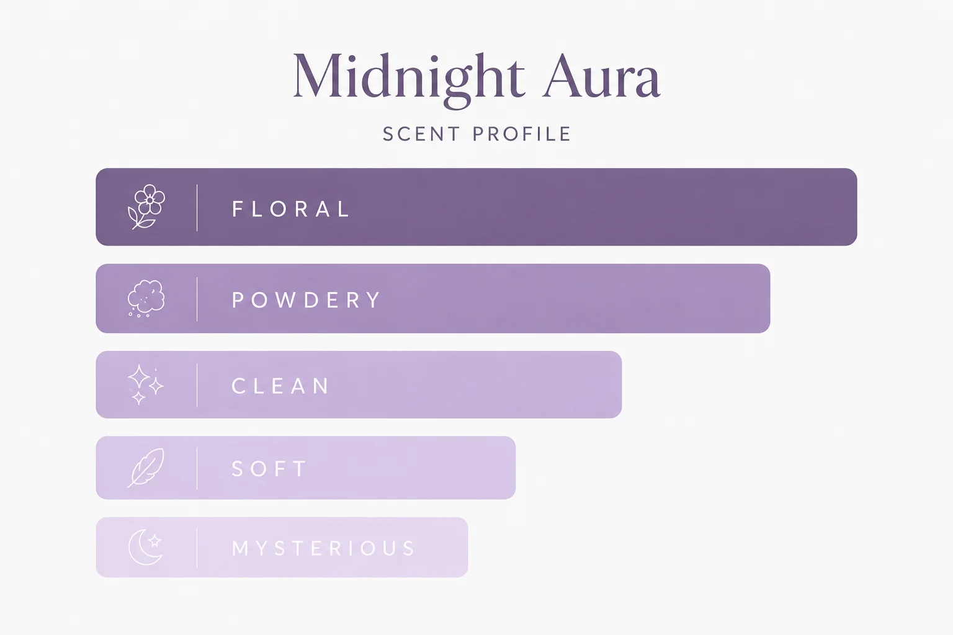Screen dimensions: 953x635
Task: Click the SOFT label text
Action: coord(269,468)
